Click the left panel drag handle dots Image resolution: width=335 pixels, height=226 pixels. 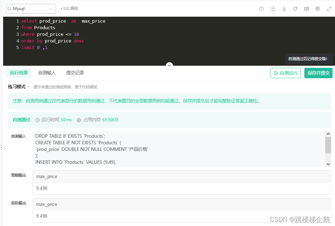point(1,147)
